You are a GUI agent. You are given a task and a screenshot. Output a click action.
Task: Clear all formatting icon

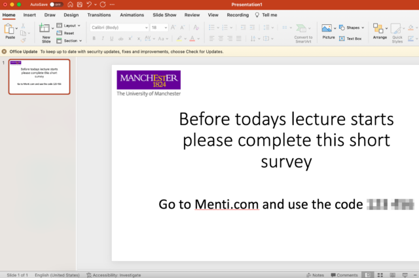[x=196, y=27]
